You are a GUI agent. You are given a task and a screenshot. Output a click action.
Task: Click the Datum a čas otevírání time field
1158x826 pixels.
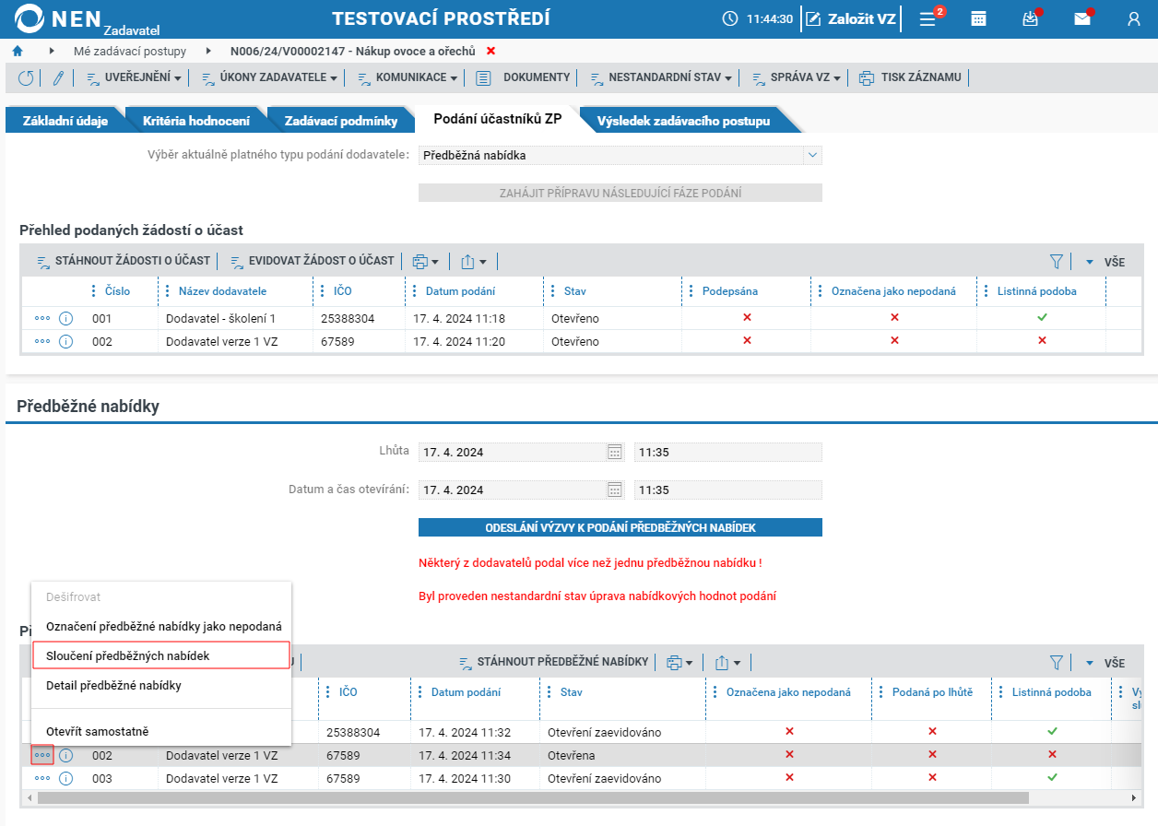tap(727, 490)
